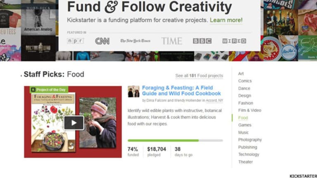Click the NPR logo in Featured In
The image size is (317, 178).
pos(75,41)
